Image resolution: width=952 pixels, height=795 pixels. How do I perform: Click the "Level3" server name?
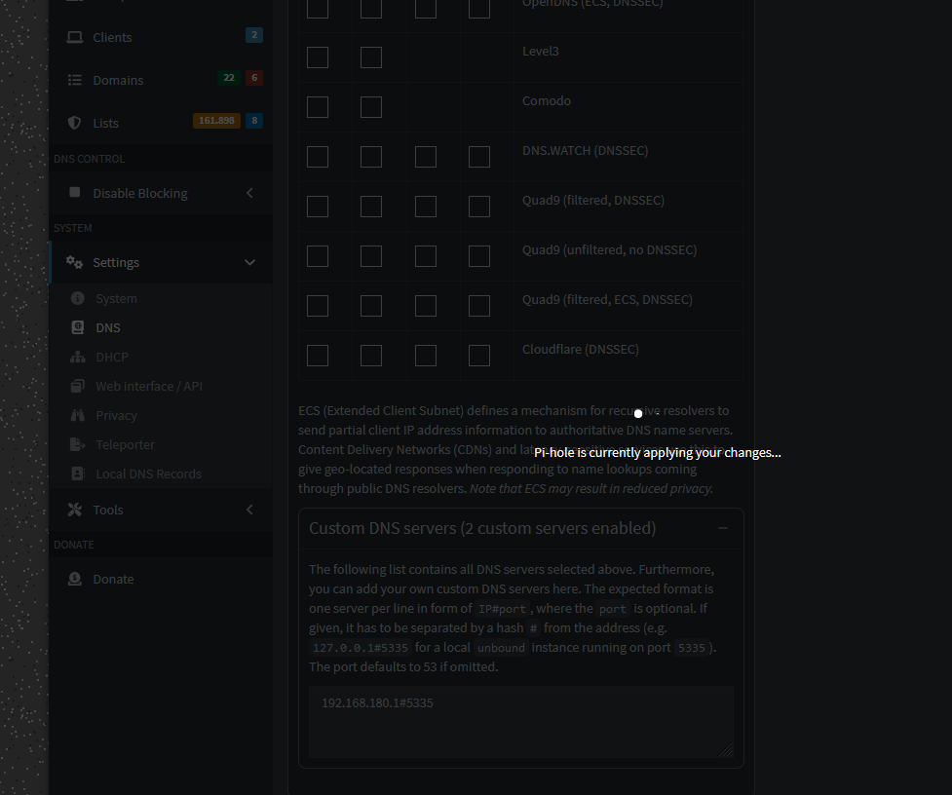coord(541,51)
